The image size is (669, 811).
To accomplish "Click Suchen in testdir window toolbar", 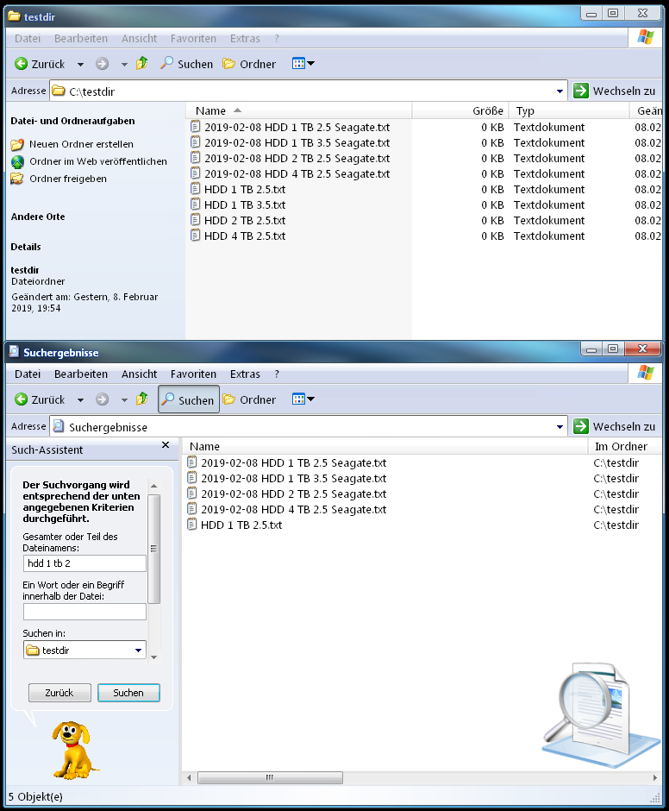I will 186,64.
